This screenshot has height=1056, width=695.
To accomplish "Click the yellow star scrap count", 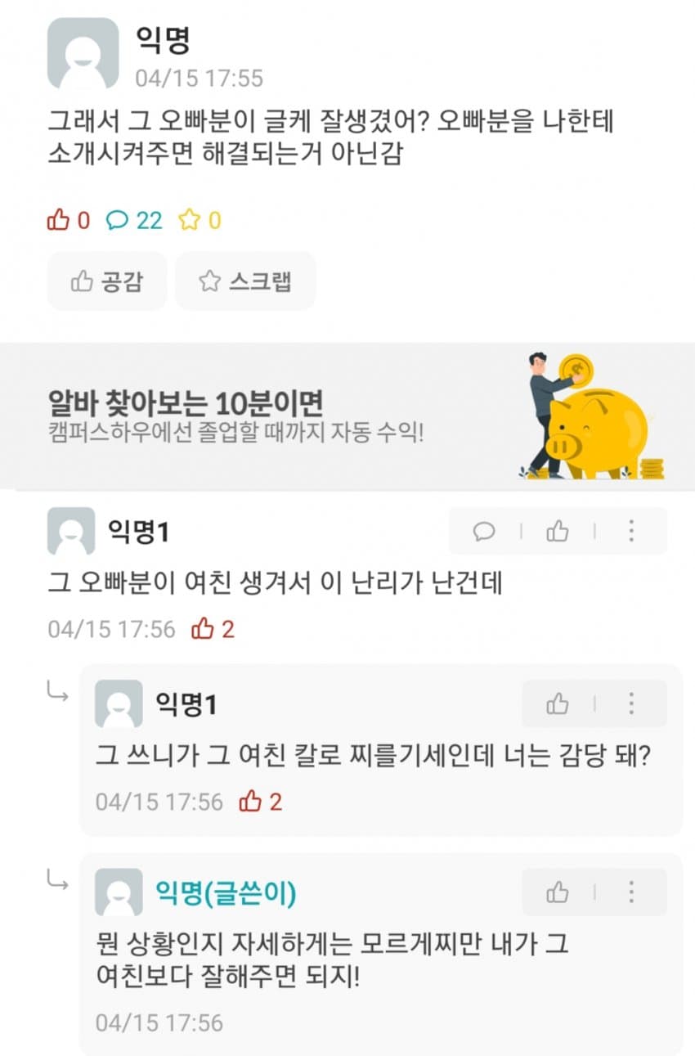I will click(200, 220).
